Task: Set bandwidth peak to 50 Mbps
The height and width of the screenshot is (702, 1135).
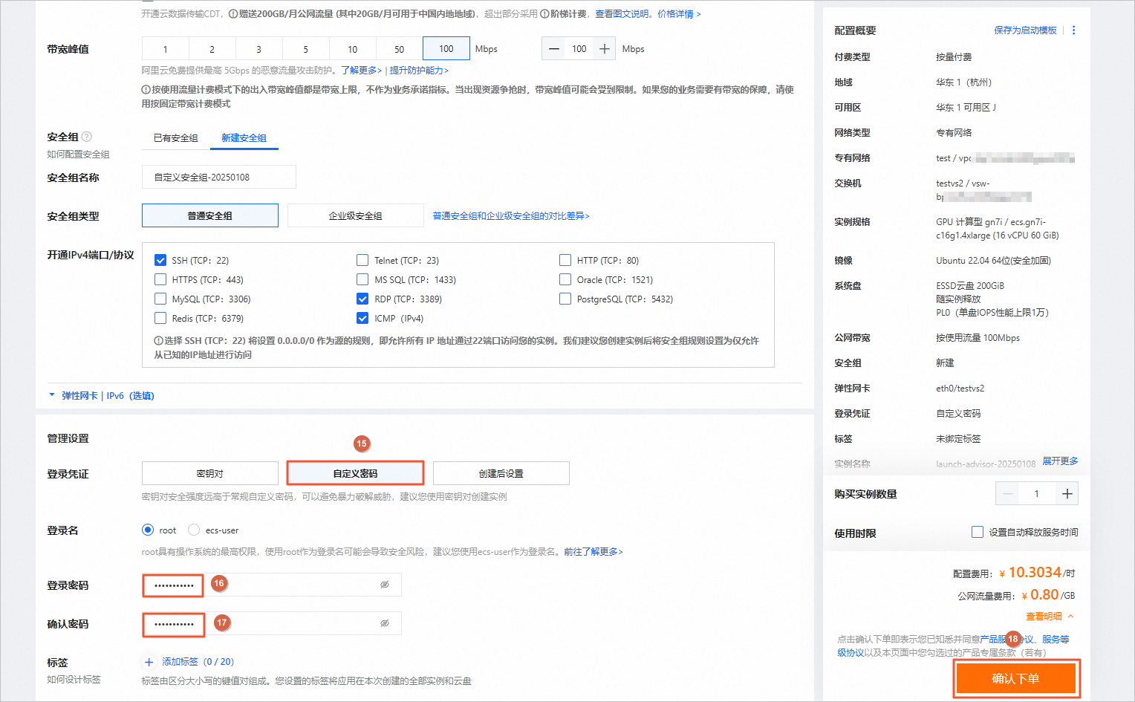Action: (x=400, y=49)
